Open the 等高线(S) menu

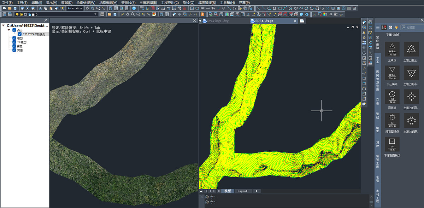128,2
